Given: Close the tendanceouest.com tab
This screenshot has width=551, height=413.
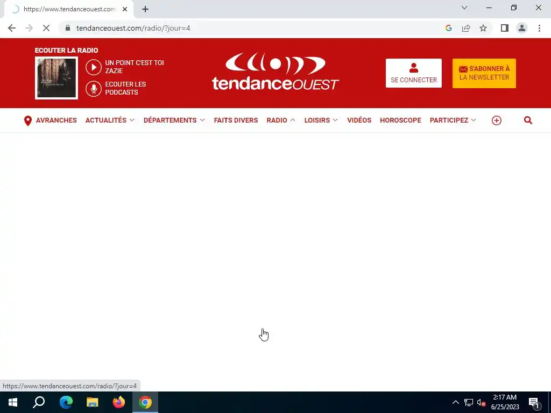Looking at the screenshot, I should [125, 9].
